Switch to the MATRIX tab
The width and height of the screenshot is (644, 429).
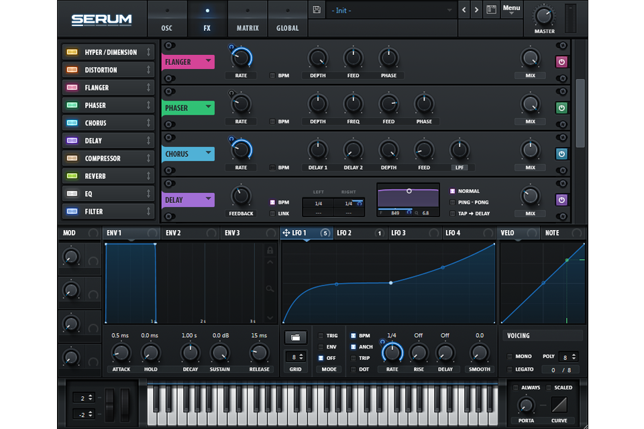point(247,28)
